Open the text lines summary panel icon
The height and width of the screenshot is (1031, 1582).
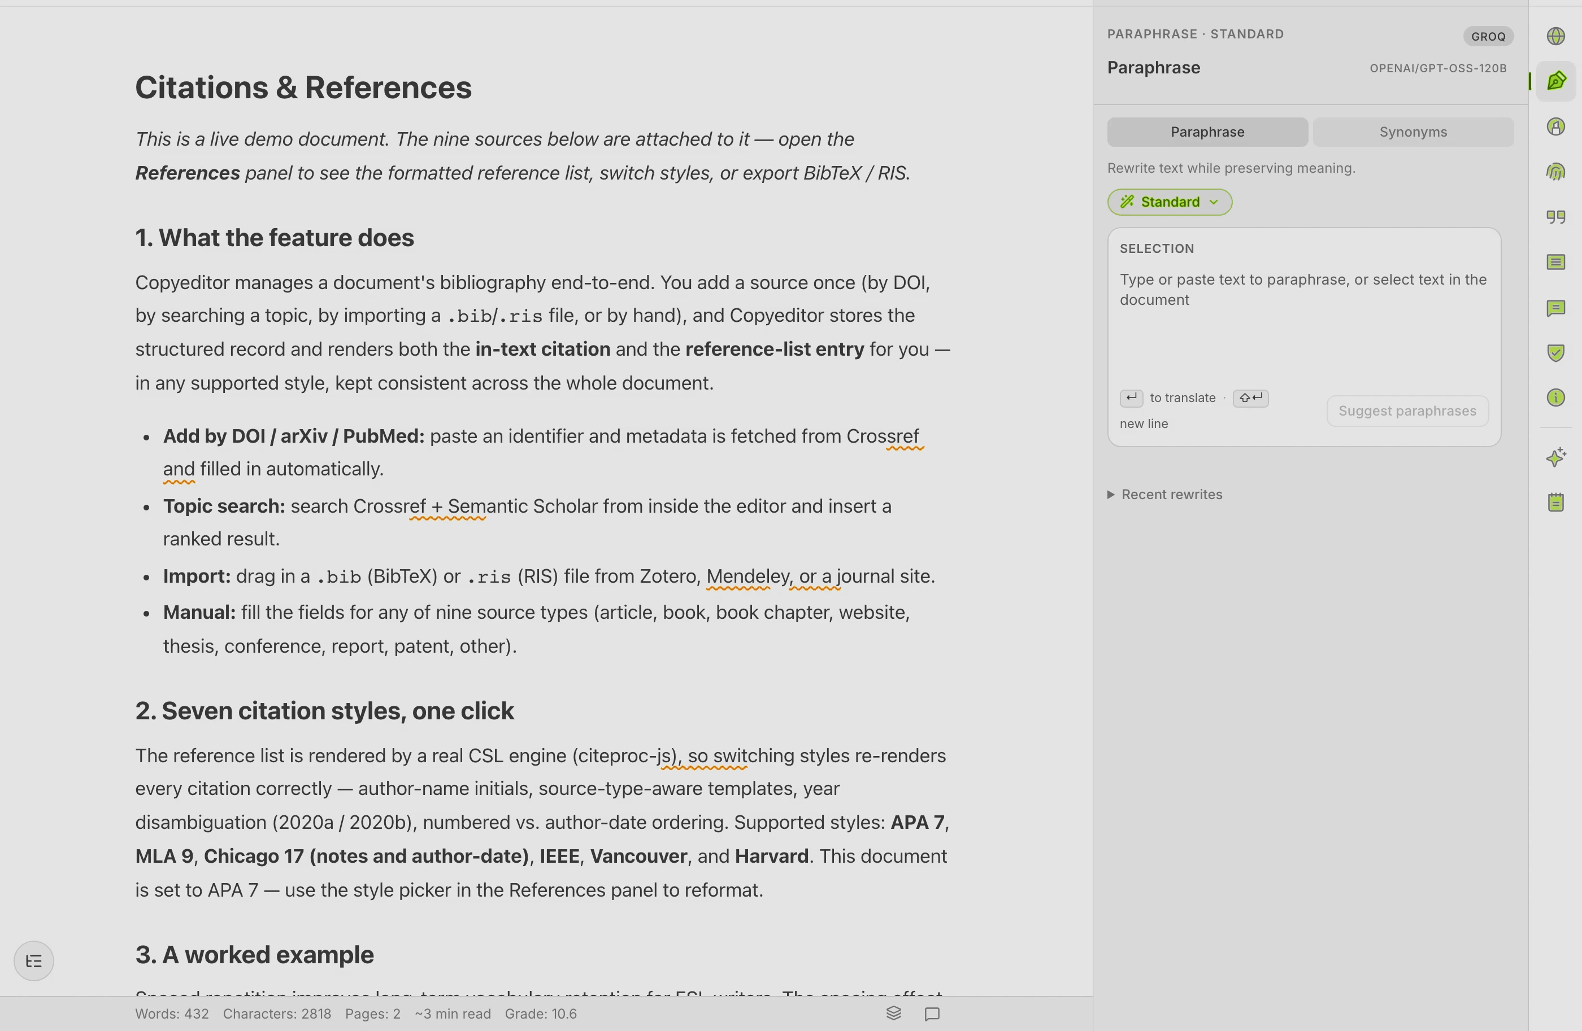pyautogui.click(x=1555, y=263)
